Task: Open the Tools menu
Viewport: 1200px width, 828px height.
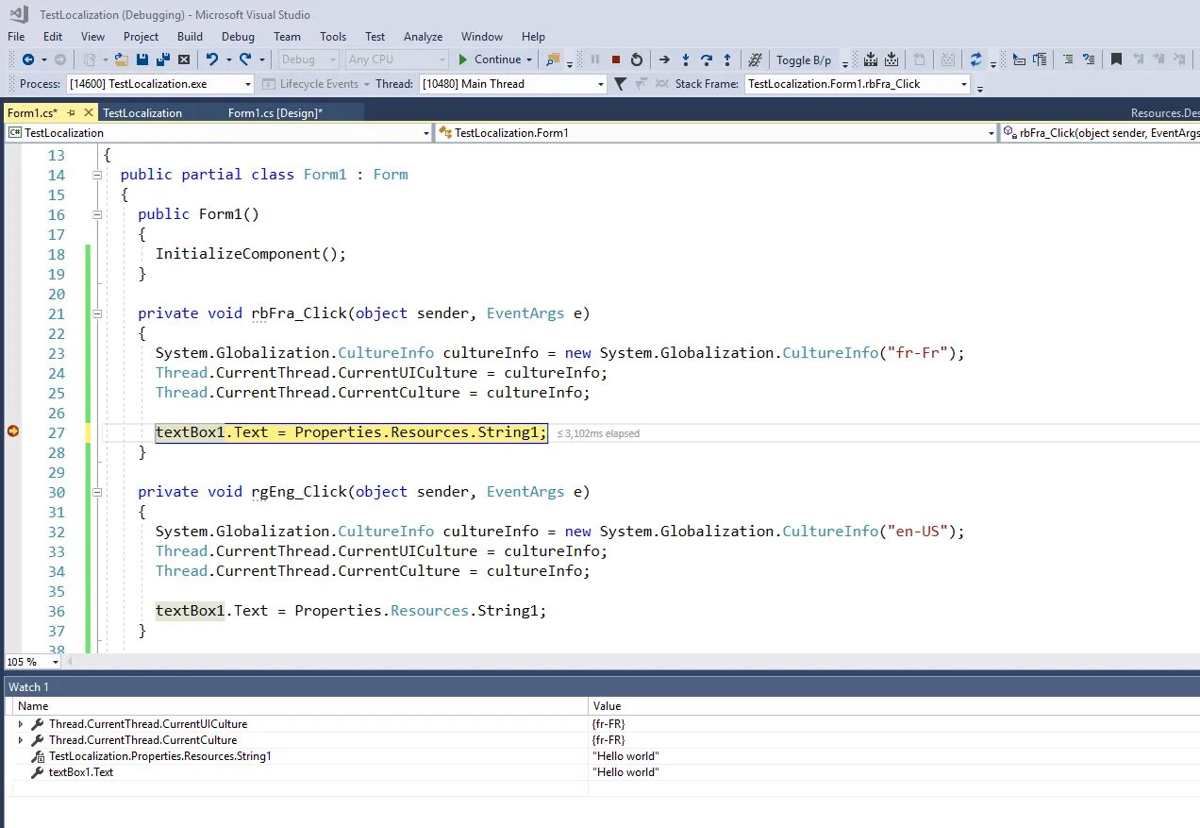Action: tap(333, 36)
